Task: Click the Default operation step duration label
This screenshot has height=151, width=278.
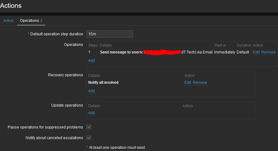Action: point(57,34)
